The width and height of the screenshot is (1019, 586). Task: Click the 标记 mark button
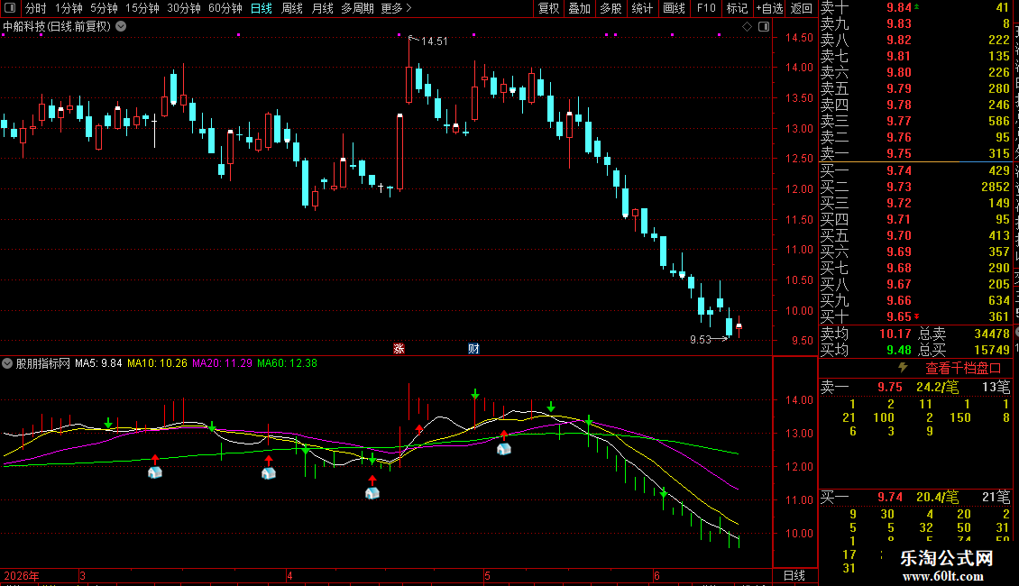[x=737, y=8]
